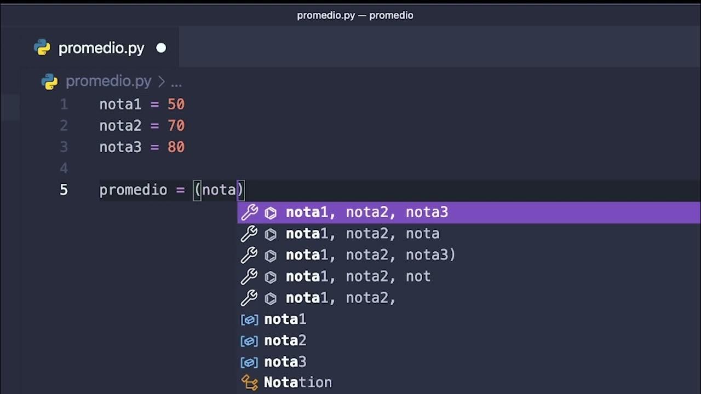Click class icon next to Notation
701x394 pixels.
click(x=250, y=383)
